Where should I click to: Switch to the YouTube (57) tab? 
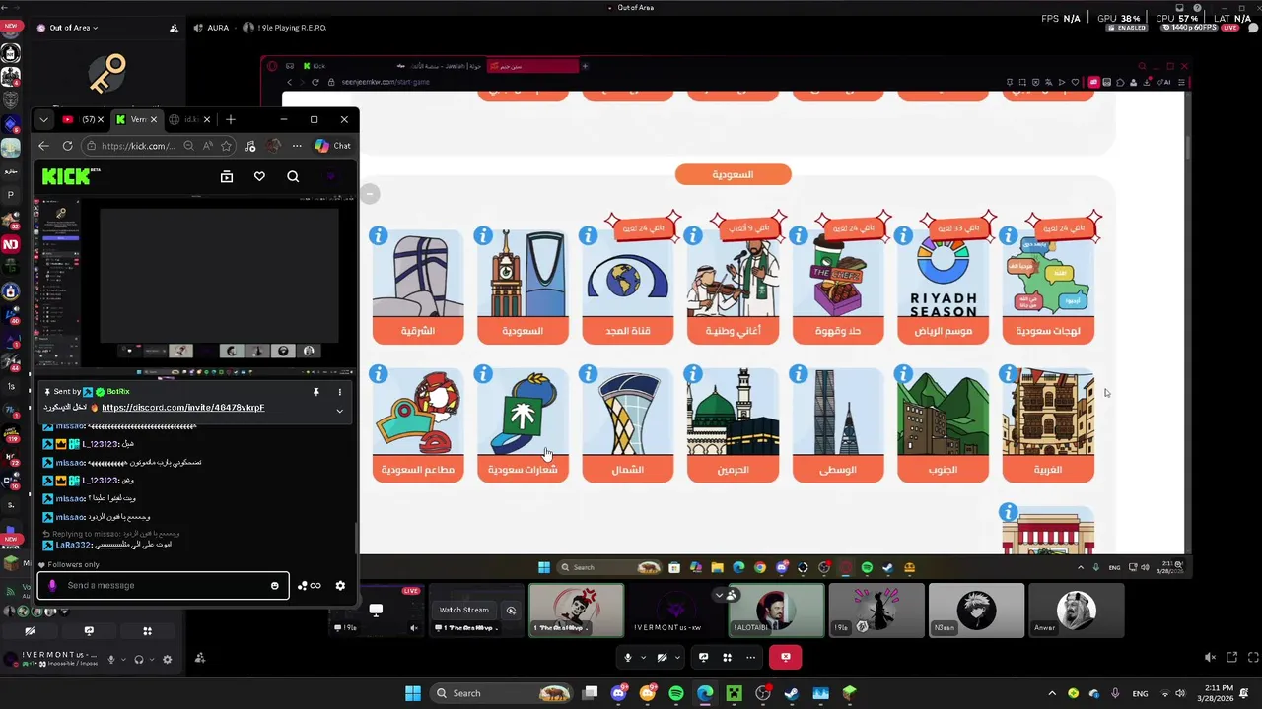coord(81,119)
